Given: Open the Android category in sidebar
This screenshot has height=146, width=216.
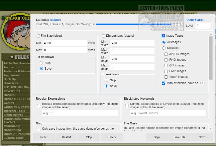Looking at the screenshot, I should (9, 67).
